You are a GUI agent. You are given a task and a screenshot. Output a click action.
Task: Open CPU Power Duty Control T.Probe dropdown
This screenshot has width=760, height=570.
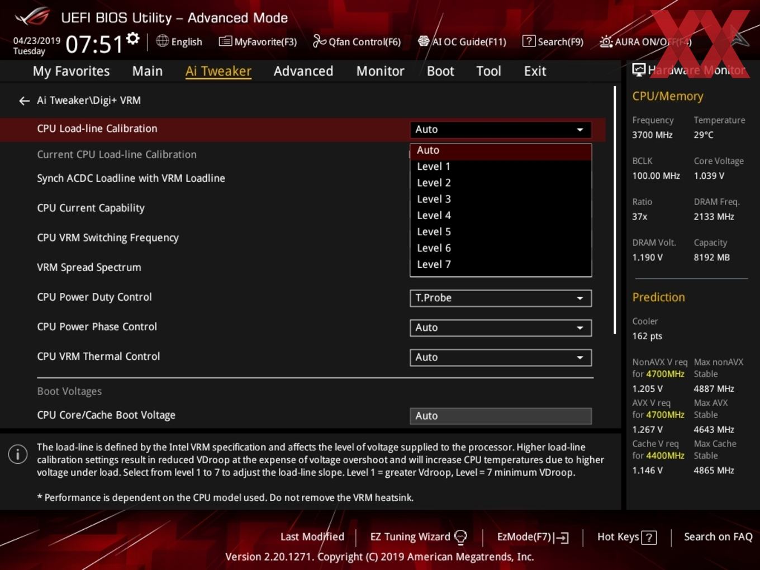[500, 298]
